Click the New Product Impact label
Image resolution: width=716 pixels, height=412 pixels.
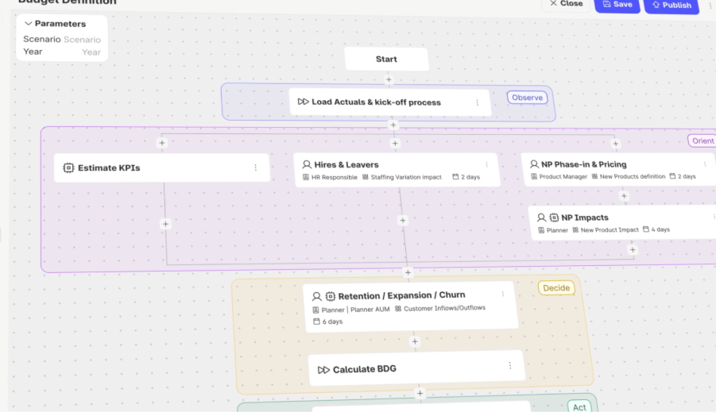[610, 230]
